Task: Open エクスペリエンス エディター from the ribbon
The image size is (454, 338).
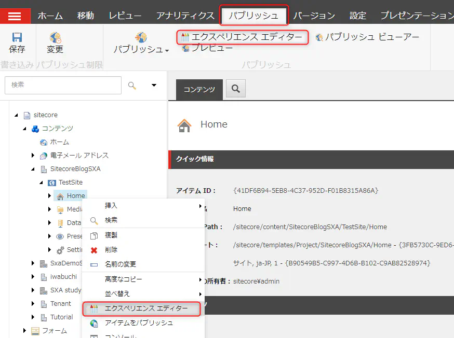Action: pos(242,37)
